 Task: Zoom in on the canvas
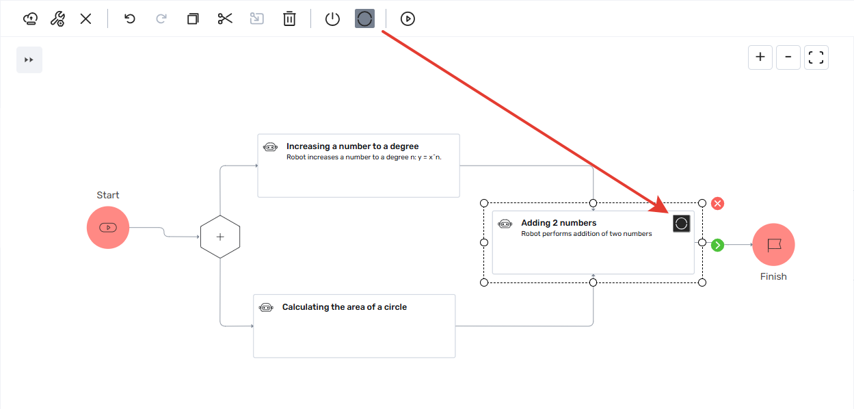tap(760, 57)
